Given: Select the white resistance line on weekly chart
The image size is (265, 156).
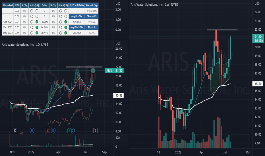Looking at the screenshot, I should [x=222, y=30].
